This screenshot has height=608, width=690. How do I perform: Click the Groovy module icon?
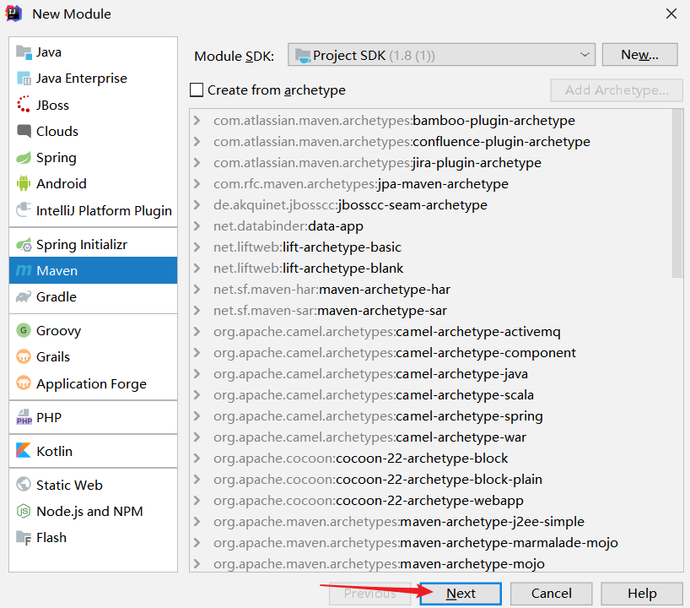coord(23,331)
